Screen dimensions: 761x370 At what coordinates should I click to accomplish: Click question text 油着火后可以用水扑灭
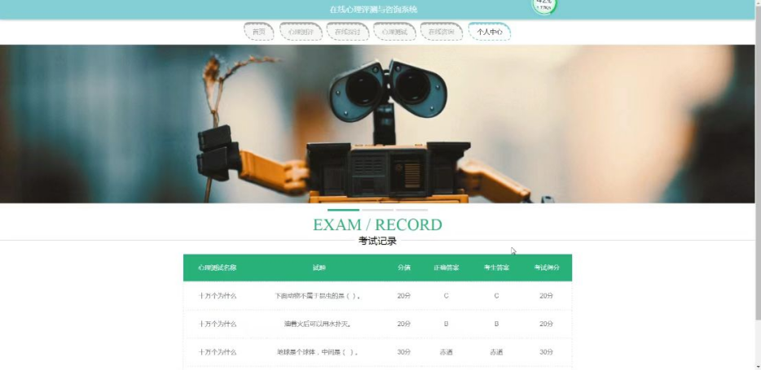[318, 324]
